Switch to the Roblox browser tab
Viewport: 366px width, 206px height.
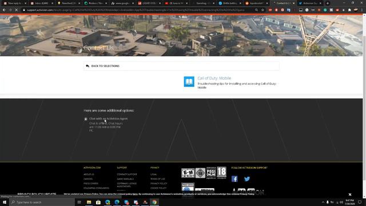pos(96,3)
